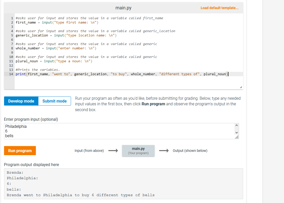Image resolution: width=284 pixels, height=203 pixels.
Task: Click the 'Enter program input (optional)' label
Action: coord(31,119)
